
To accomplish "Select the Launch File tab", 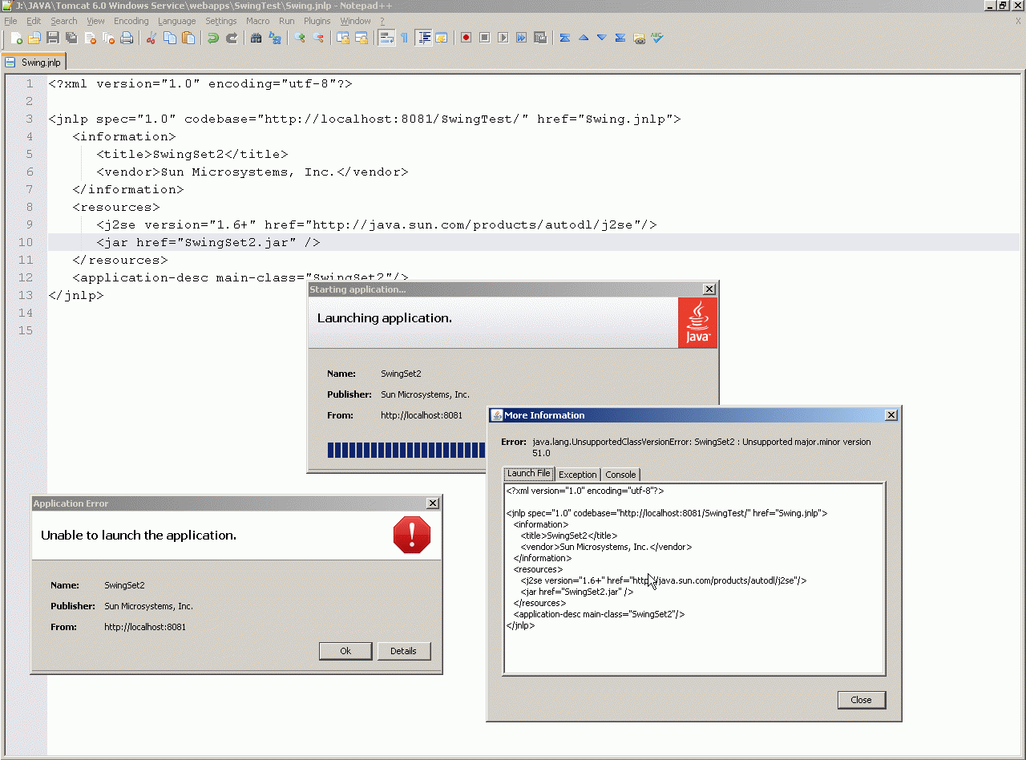I will (528, 473).
